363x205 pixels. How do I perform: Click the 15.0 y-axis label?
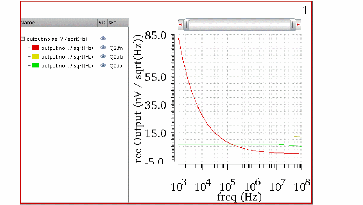(x=156, y=134)
